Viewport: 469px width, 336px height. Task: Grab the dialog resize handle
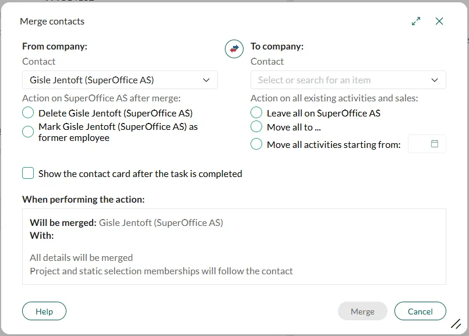(456, 324)
